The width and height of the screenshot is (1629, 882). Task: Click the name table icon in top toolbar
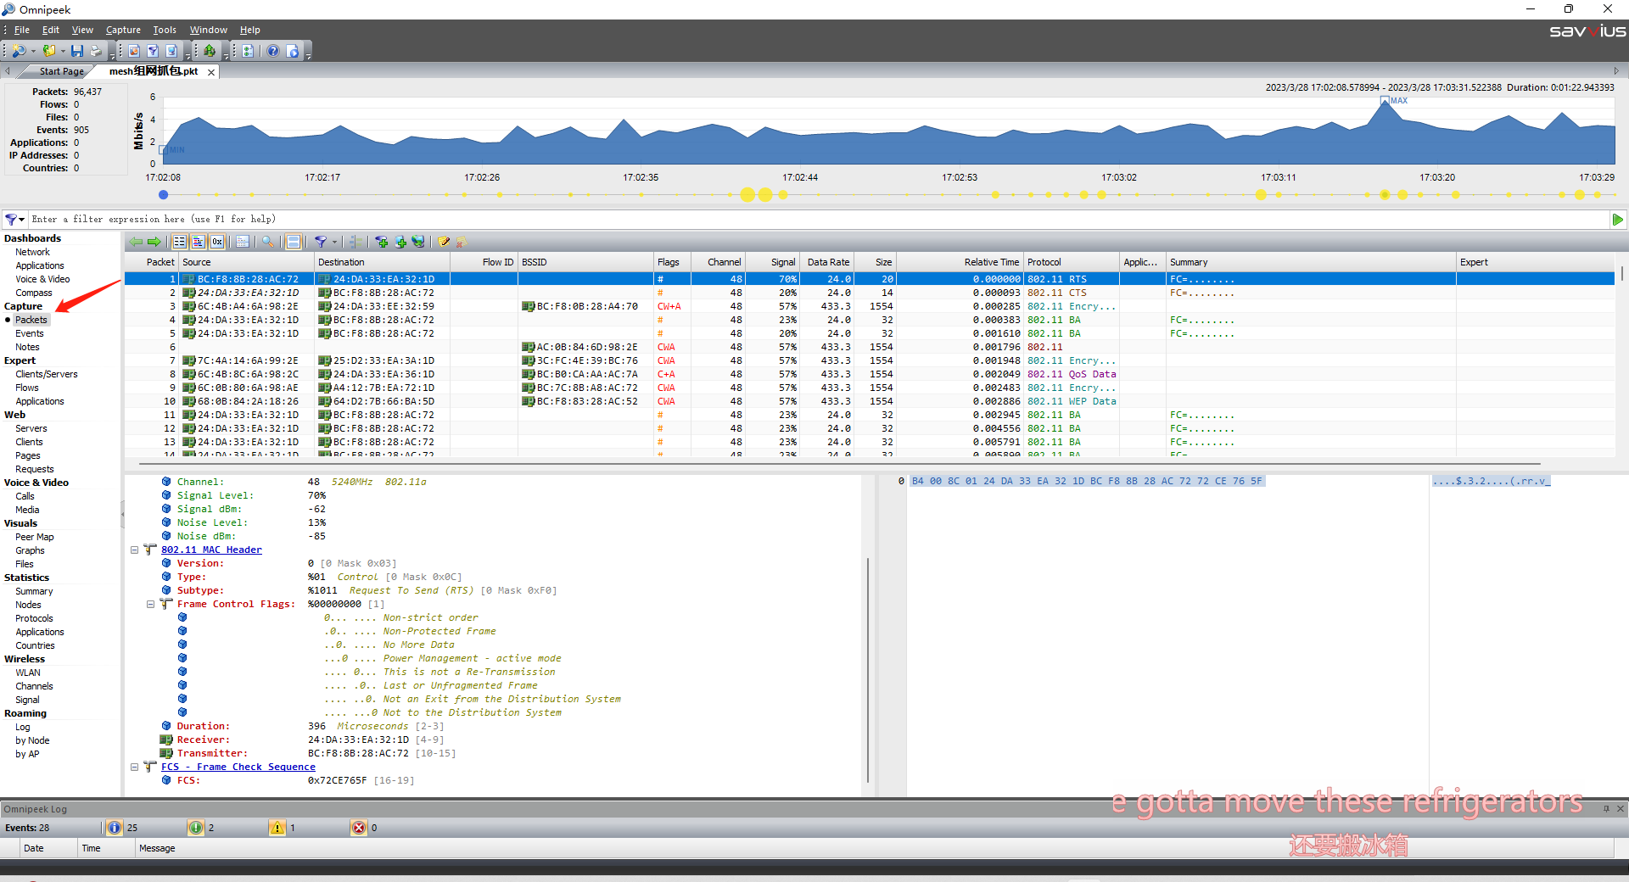click(171, 51)
